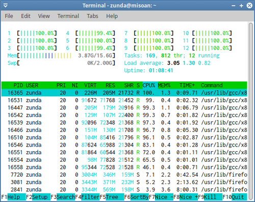Open the File menu

click(9, 16)
